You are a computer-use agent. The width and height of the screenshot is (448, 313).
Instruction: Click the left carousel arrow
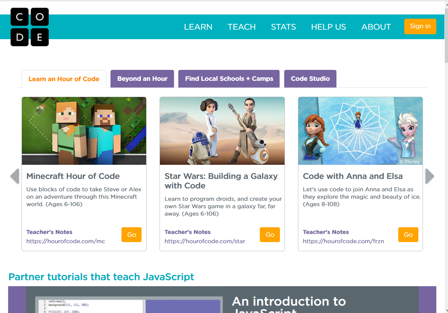pyautogui.click(x=15, y=176)
